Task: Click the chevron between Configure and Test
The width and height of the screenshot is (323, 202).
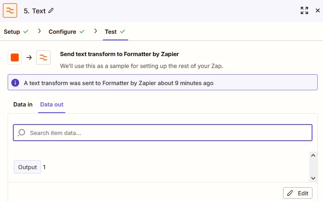Action: [95, 31]
